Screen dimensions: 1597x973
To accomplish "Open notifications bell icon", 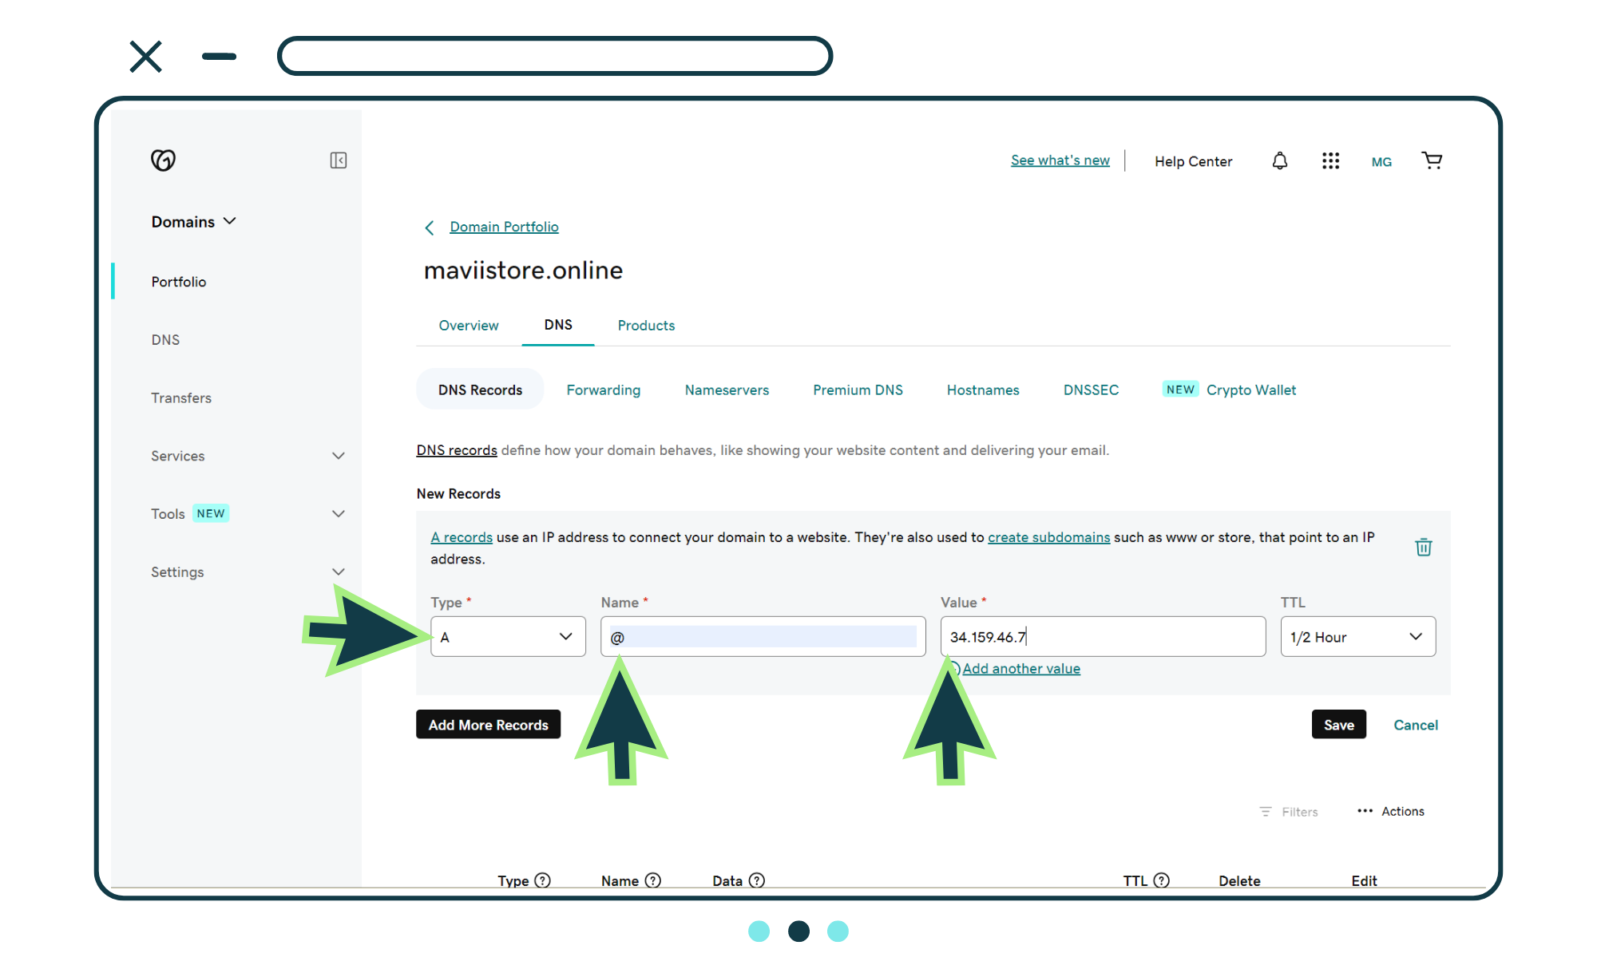I will [1279, 161].
